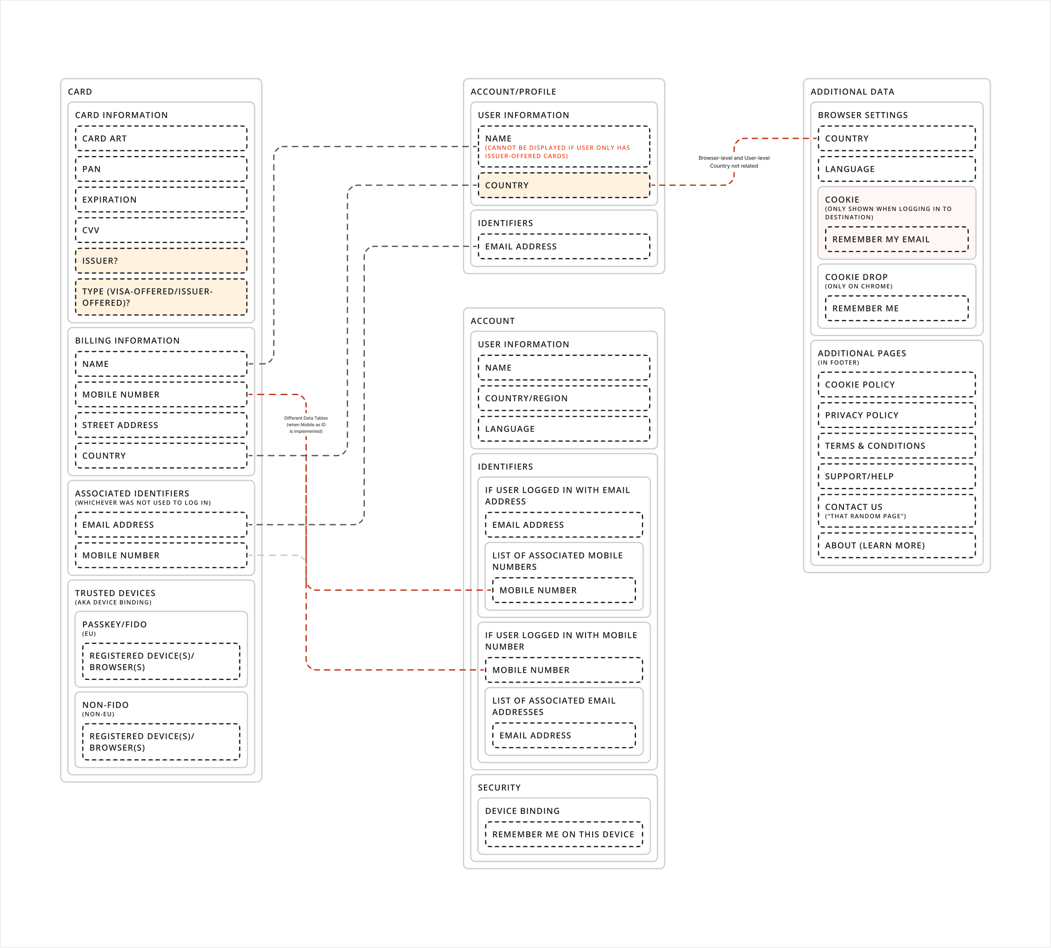Click the CARD ART box
Image resolution: width=1051 pixels, height=948 pixels.
[161, 138]
